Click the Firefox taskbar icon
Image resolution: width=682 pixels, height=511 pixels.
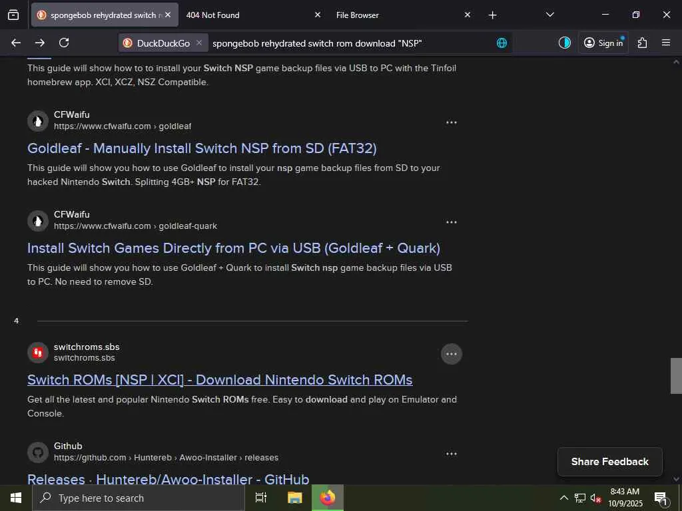point(328,498)
